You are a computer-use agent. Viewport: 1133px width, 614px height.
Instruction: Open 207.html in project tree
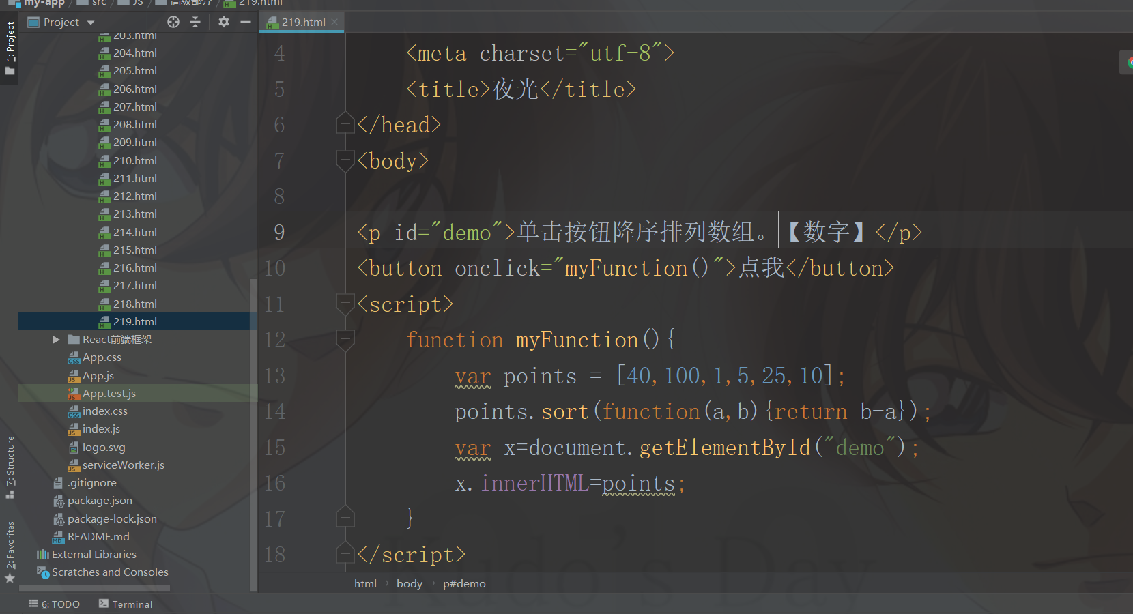(128, 107)
